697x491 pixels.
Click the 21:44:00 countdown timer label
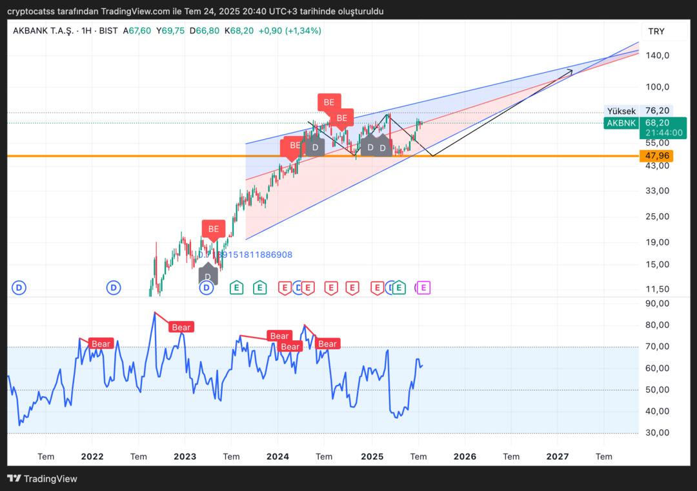tap(663, 133)
